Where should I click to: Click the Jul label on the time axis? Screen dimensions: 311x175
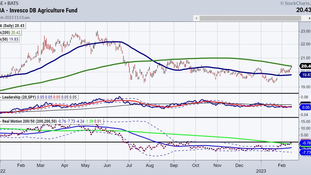129,165
